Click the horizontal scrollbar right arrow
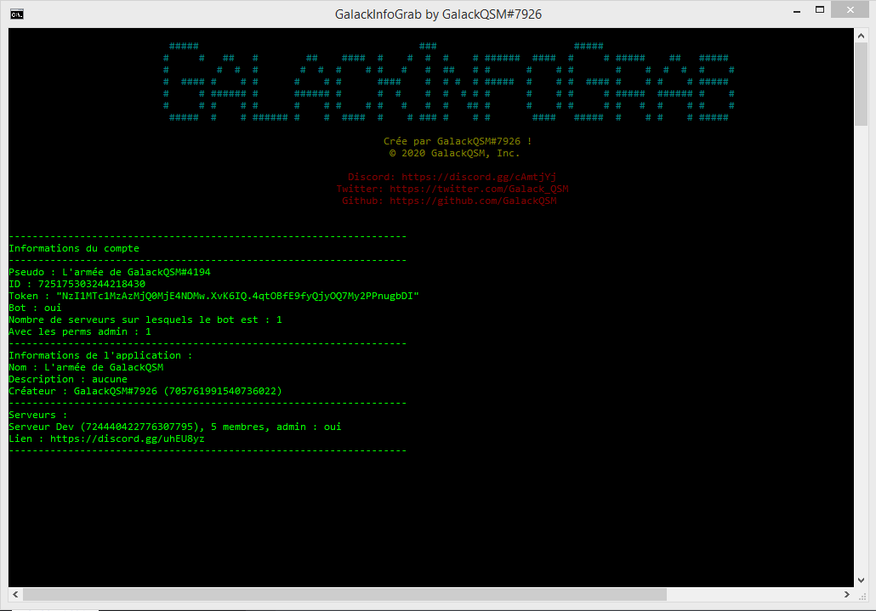876x611 pixels. coord(847,595)
